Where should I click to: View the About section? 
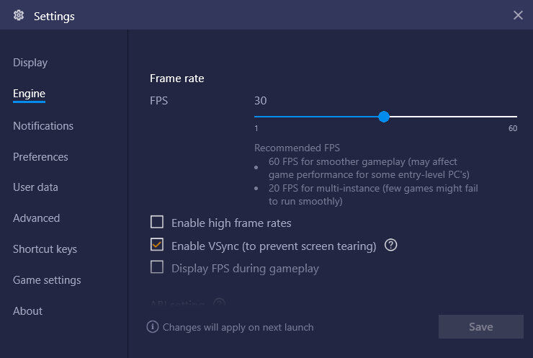click(x=27, y=311)
